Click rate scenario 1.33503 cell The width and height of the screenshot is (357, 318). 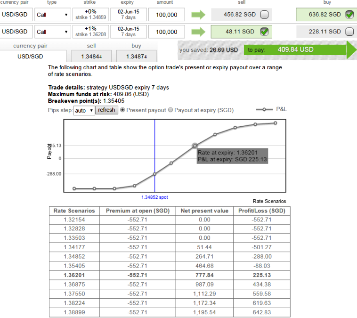coord(74,238)
